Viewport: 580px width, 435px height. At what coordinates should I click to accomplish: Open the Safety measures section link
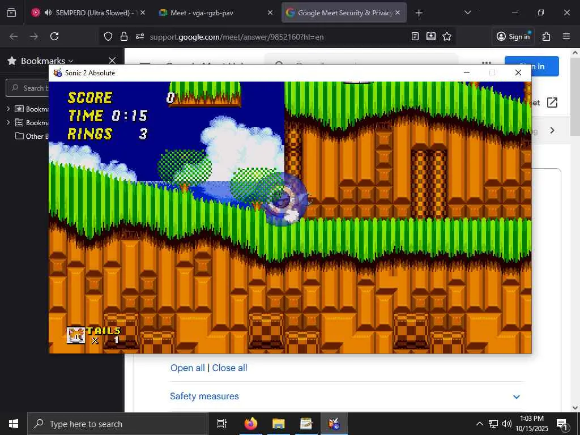click(204, 396)
